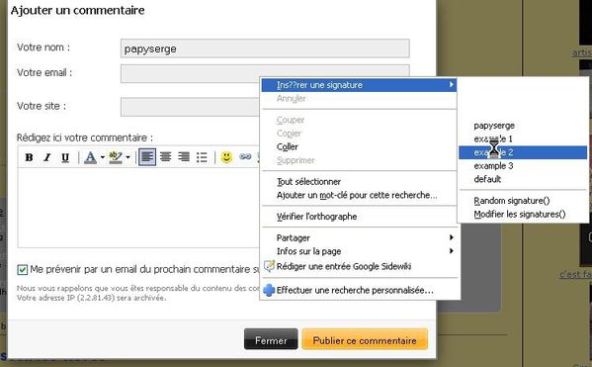Choose Random signature() in submenu
The width and height of the screenshot is (592, 367).
click(x=523, y=201)
